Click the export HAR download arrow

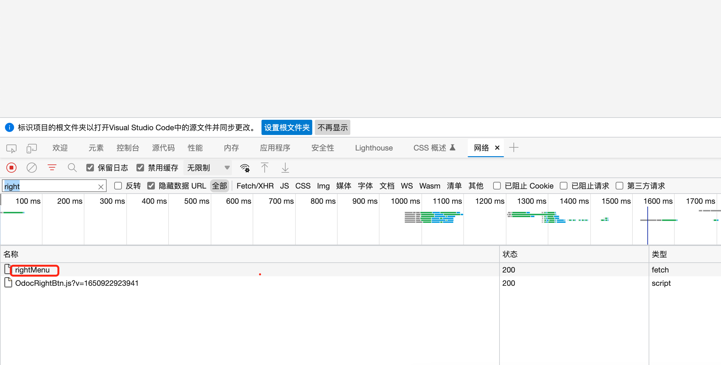tap(285, 168)
